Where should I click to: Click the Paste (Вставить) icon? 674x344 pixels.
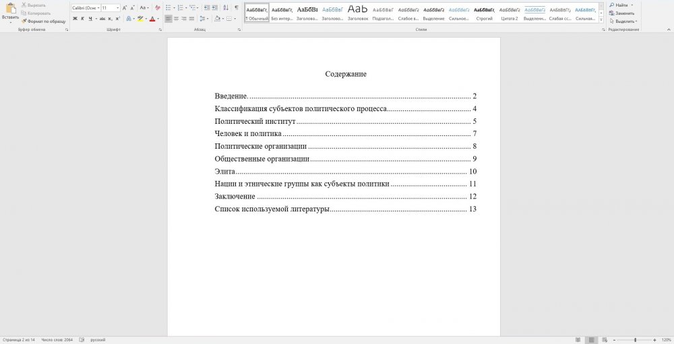10,9
